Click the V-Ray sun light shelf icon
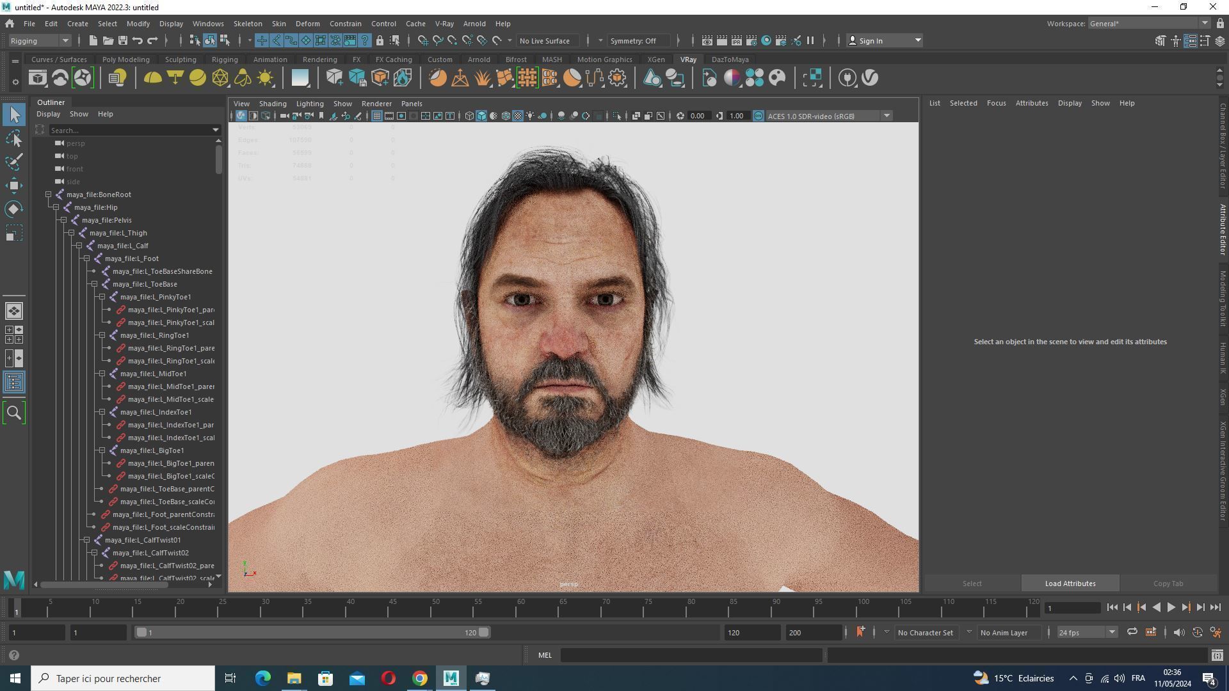Image resolution: width=1229 pixels, height=691 pixels. [x=265, y=78]
